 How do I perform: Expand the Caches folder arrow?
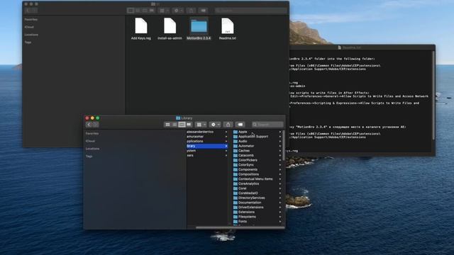pos(280,151)
